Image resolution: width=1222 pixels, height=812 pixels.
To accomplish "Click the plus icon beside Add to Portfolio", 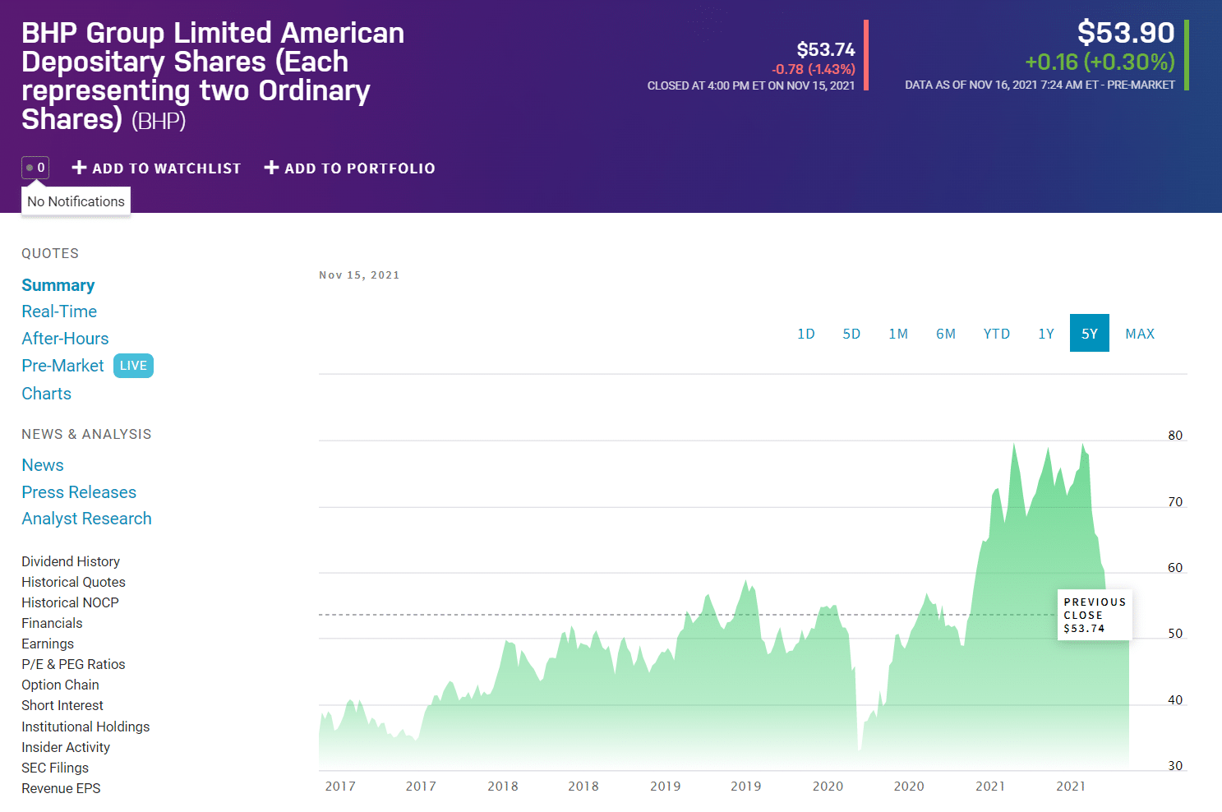I will [x=272, y=168].
